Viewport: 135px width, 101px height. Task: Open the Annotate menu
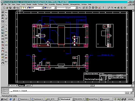tap(66, 4)
